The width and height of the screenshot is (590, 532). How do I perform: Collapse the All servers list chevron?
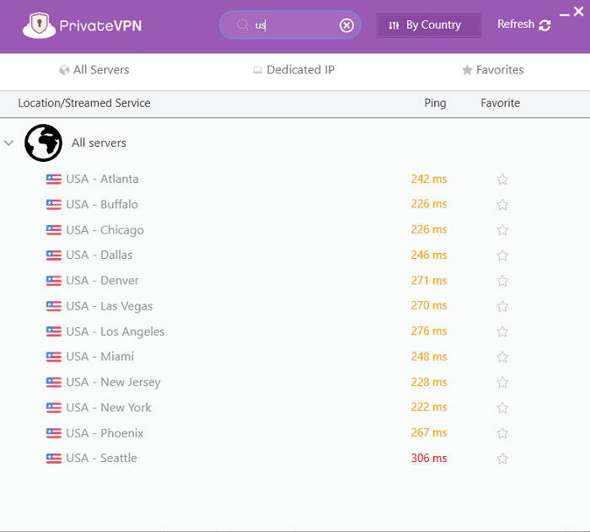(x=9, y=143)
